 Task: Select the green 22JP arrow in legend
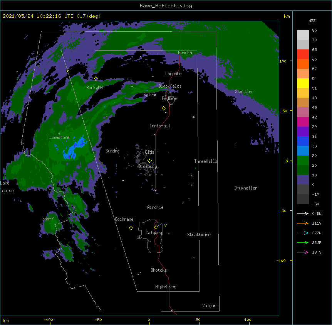[303, 242]
